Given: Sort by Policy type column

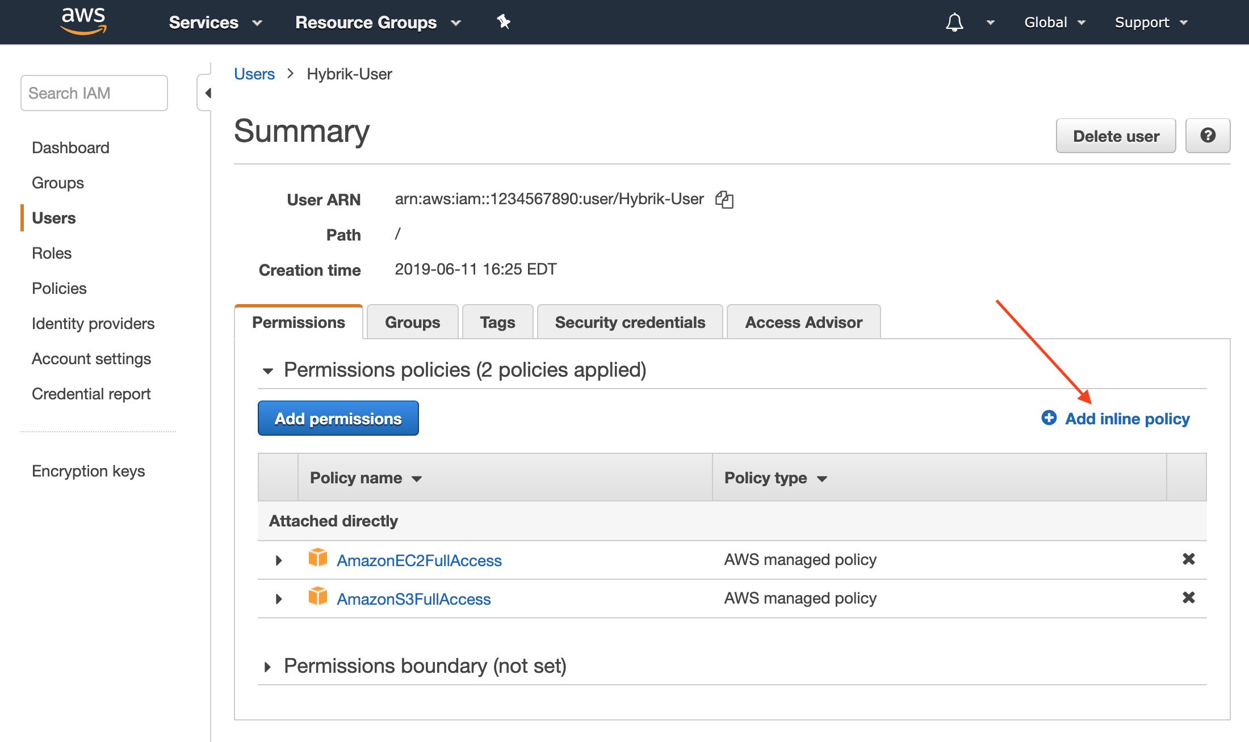Looking at the screenshot, I should click(x=776, y=478).
